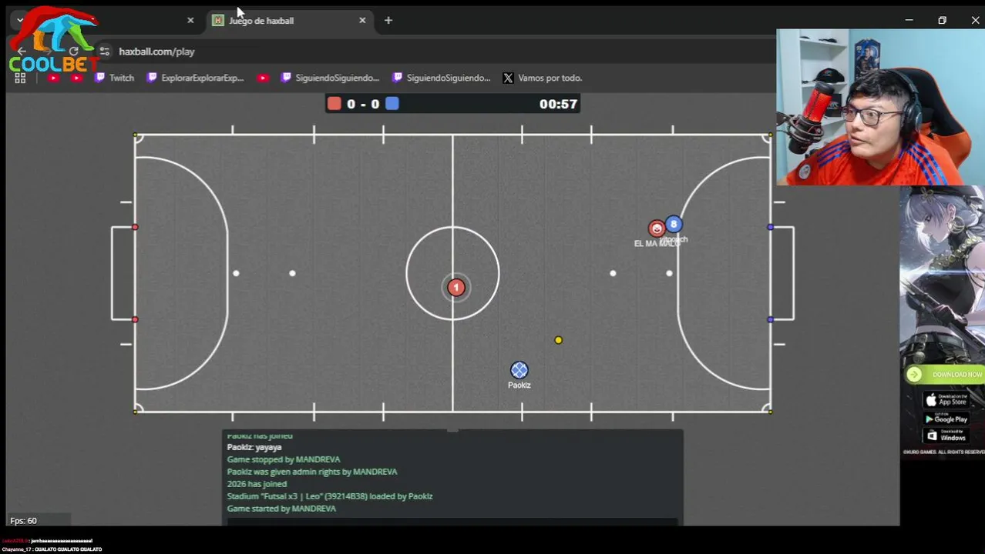The image size is (985, 554).
Task: Click the App Store download badge
Action: point(946,400)
